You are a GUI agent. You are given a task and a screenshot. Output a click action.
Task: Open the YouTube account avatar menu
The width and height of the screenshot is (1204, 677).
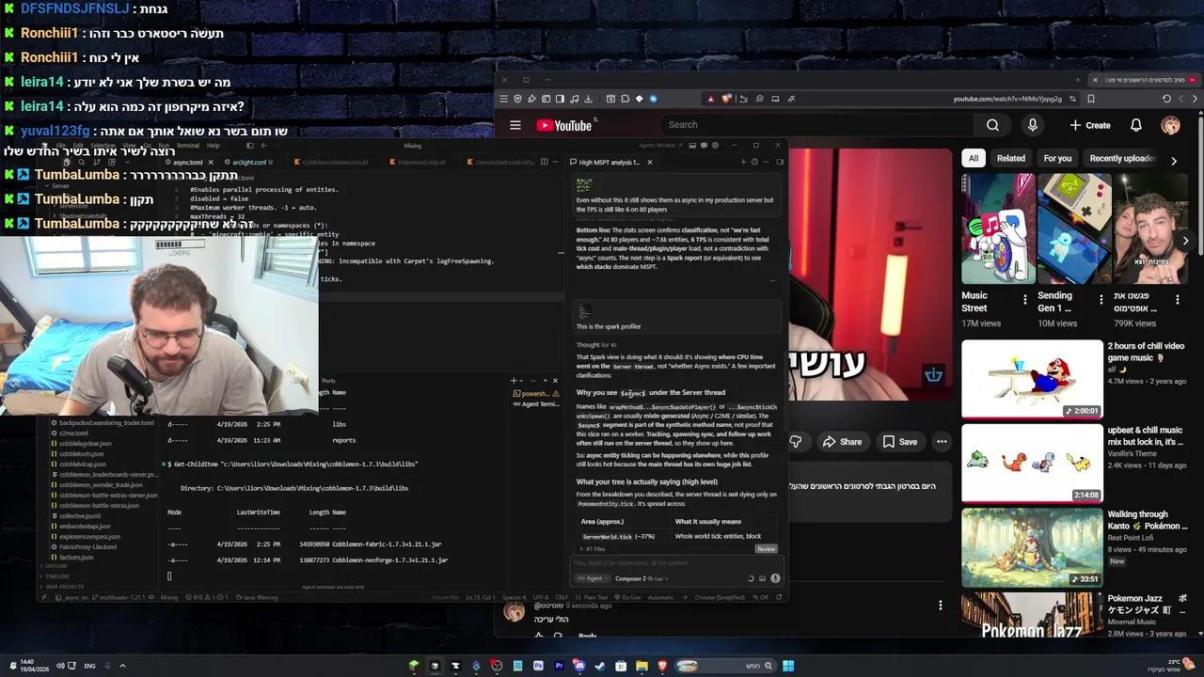coord(1171,125)
